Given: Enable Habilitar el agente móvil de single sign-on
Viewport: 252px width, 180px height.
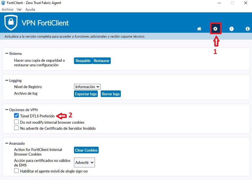Looking at the screenshot, I should (16, 171).
